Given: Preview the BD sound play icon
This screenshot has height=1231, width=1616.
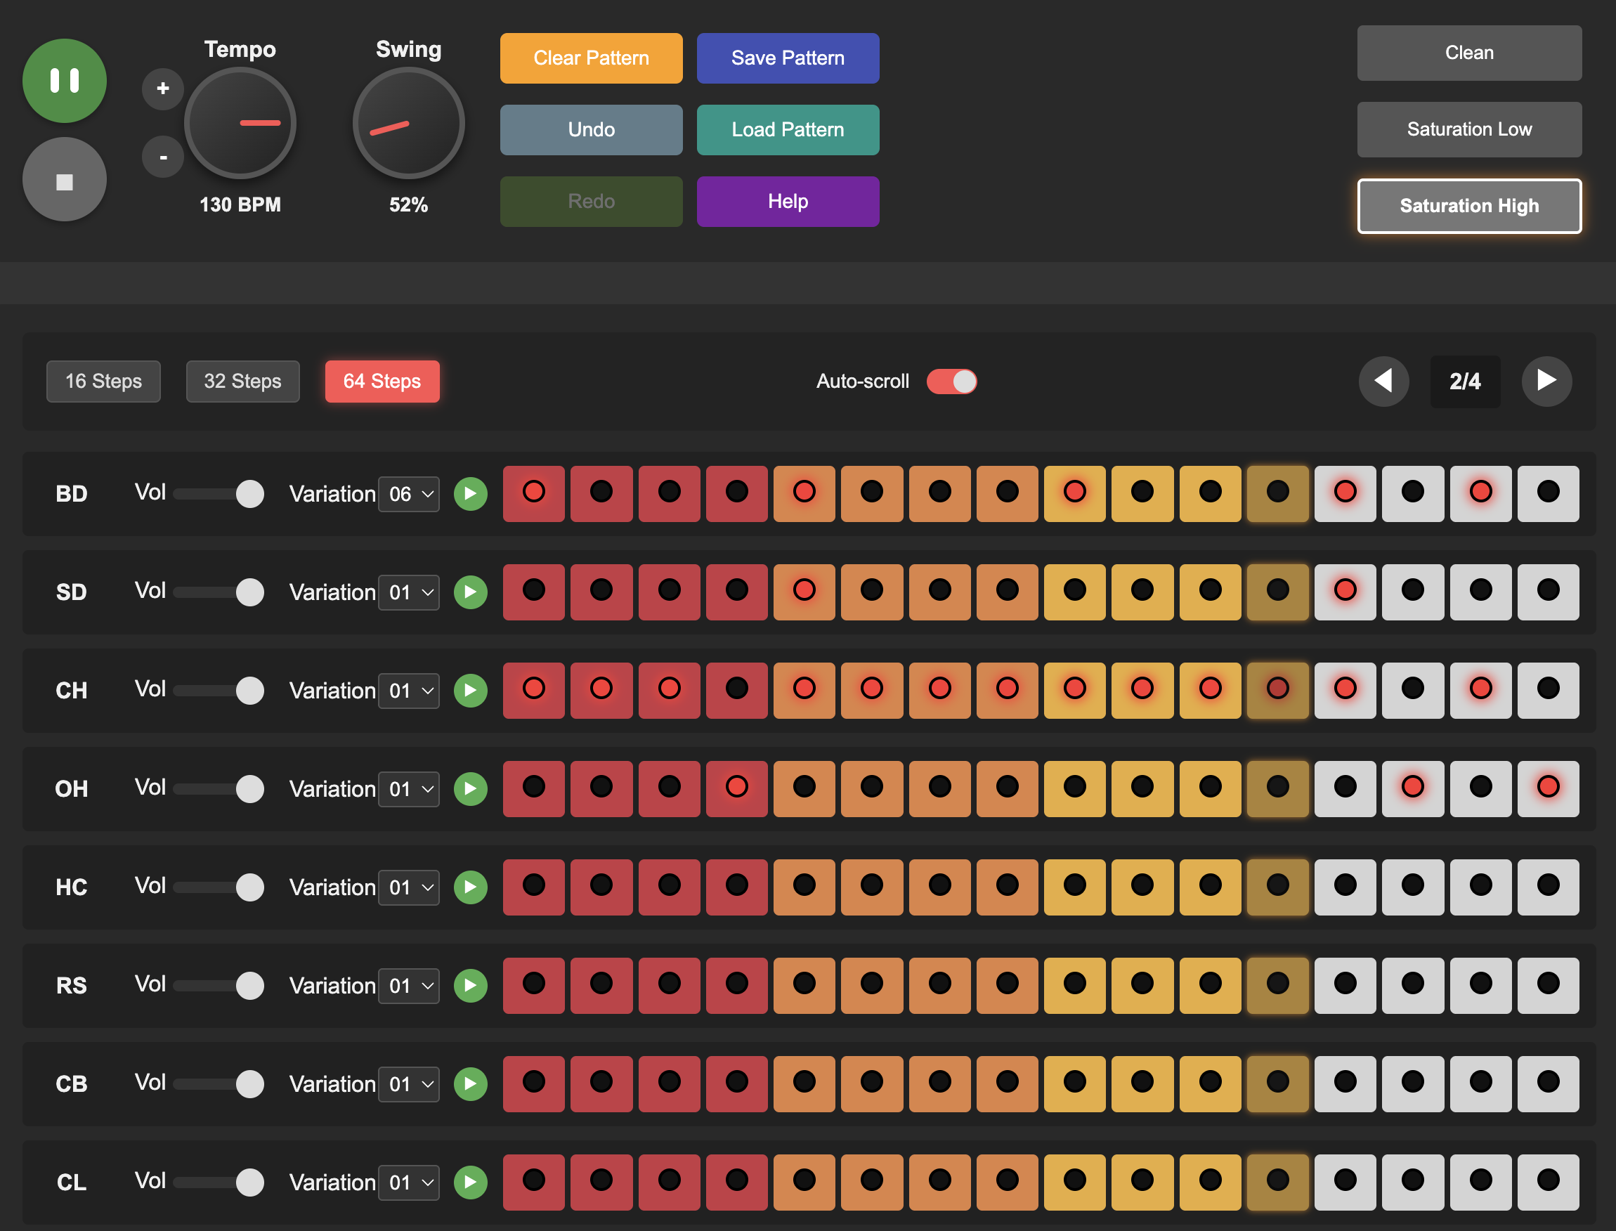Looking at the screenshot, I should [470, 494].
